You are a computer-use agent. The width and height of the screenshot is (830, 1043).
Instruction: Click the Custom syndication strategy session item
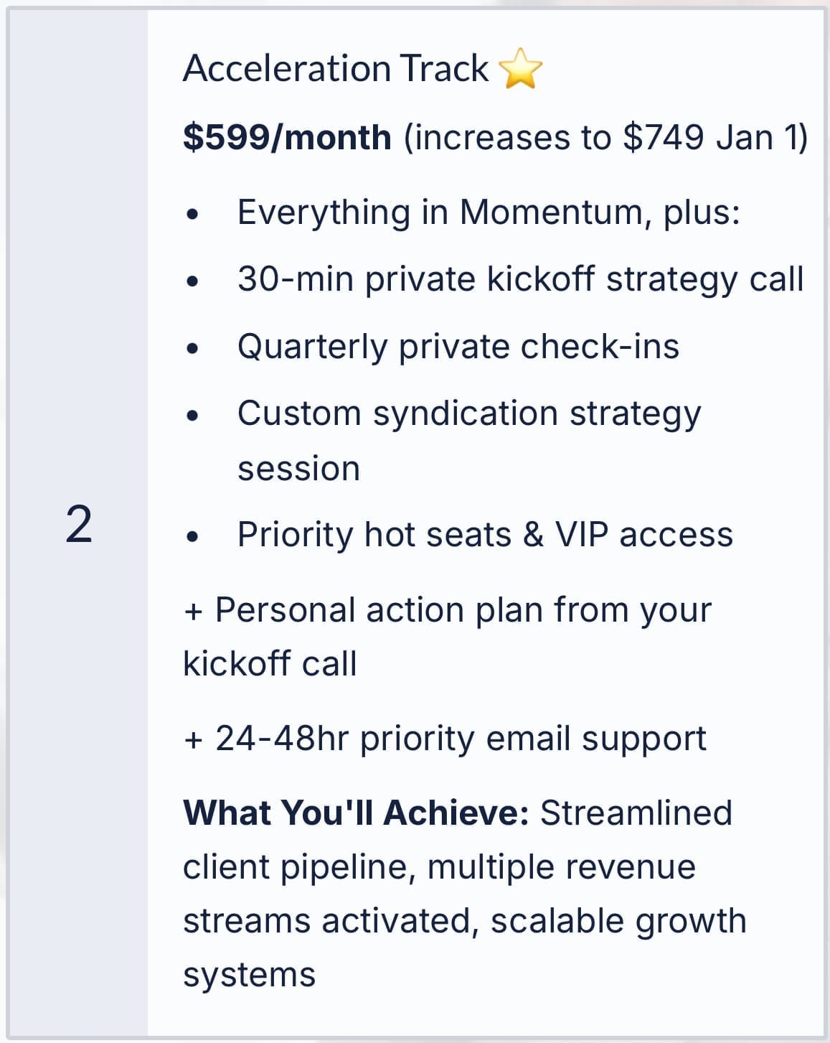tap(469, 414)
